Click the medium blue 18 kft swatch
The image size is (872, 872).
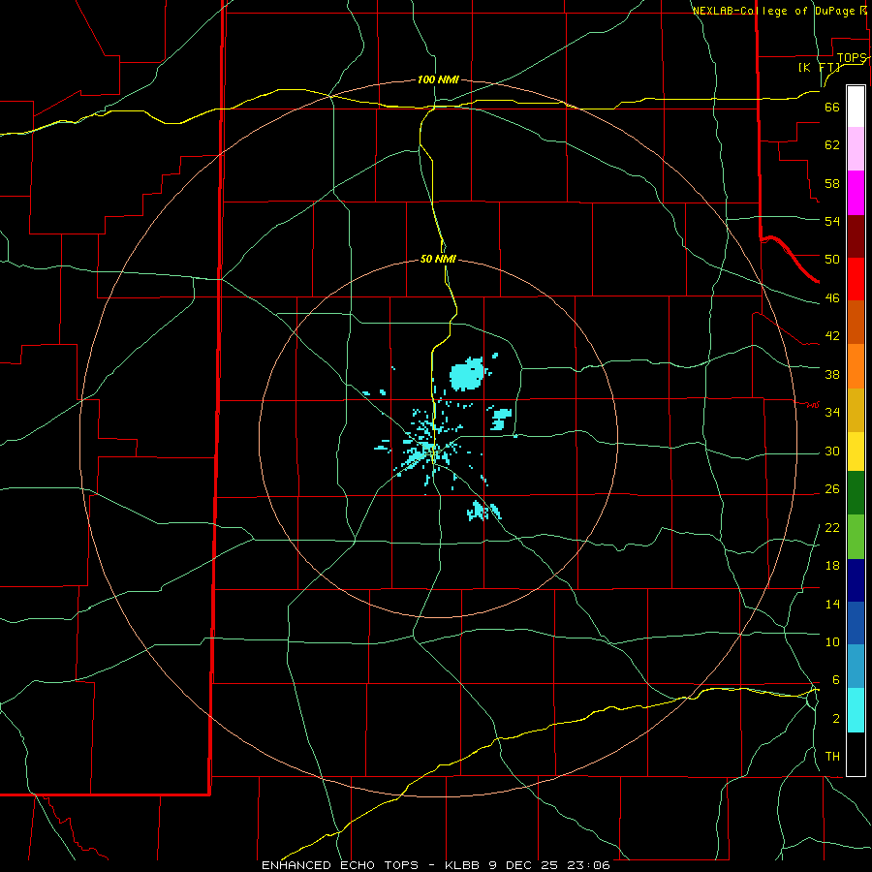click(856, 623)
